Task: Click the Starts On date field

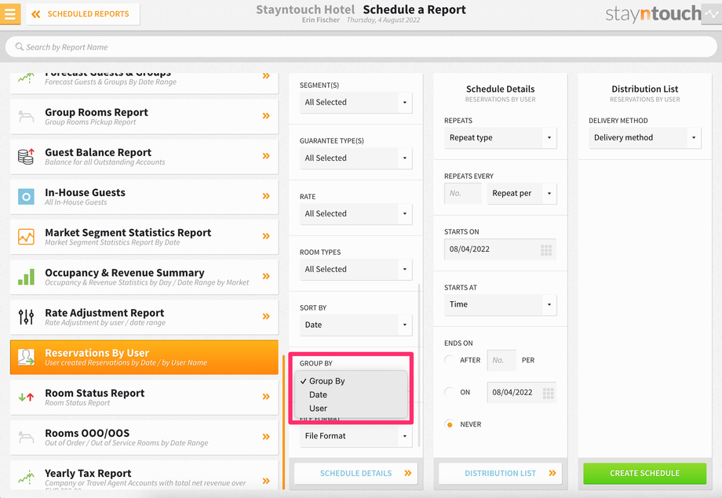Action: pos(500,249)
